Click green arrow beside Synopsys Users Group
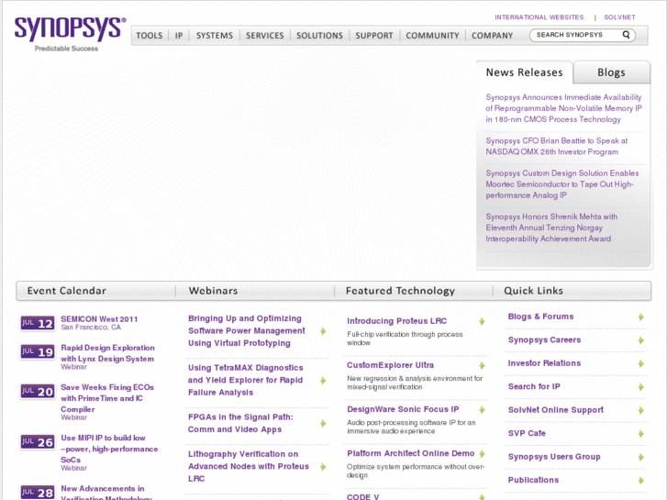Viewport: 667px width, 500px height. pos(640,458)
